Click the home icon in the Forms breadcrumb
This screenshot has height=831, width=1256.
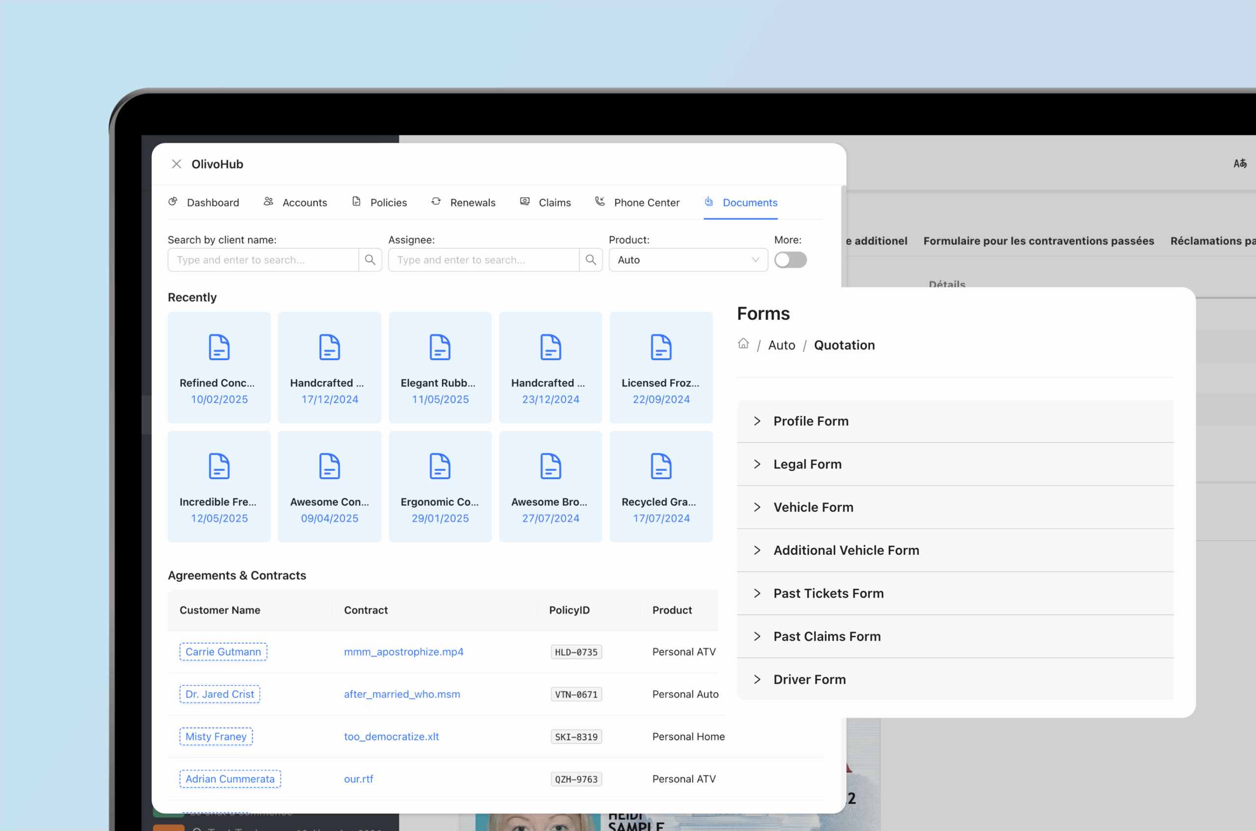(x=743, y=343)
